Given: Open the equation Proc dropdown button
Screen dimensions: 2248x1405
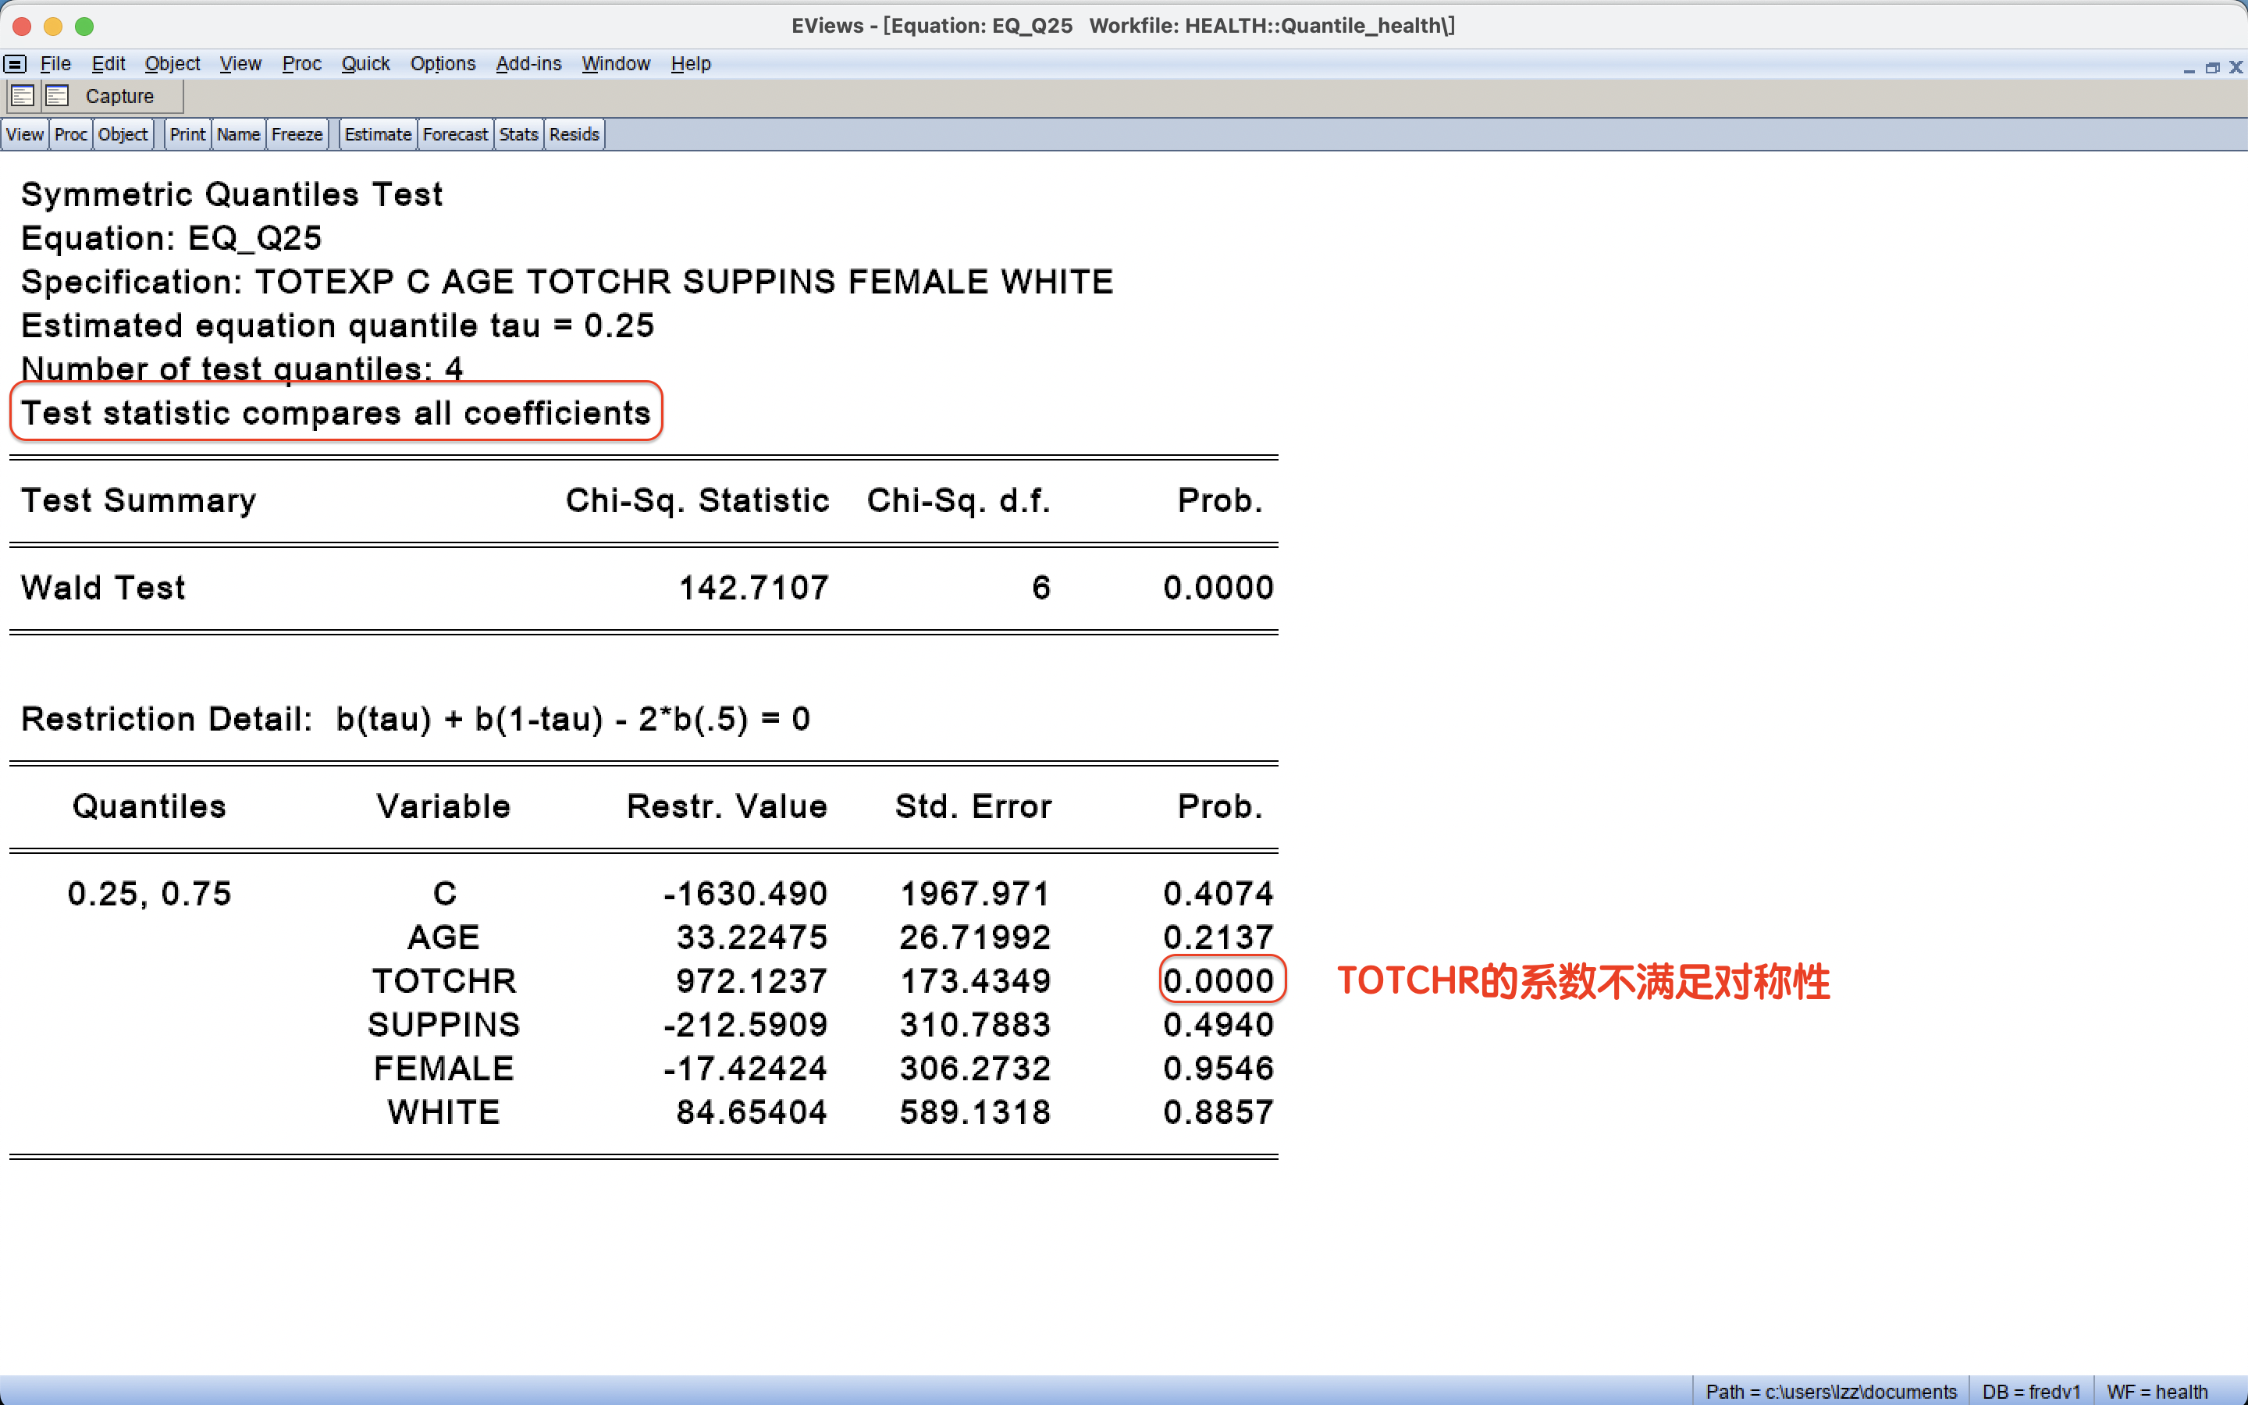Looking at the screenshot, I should click(70, 135).
